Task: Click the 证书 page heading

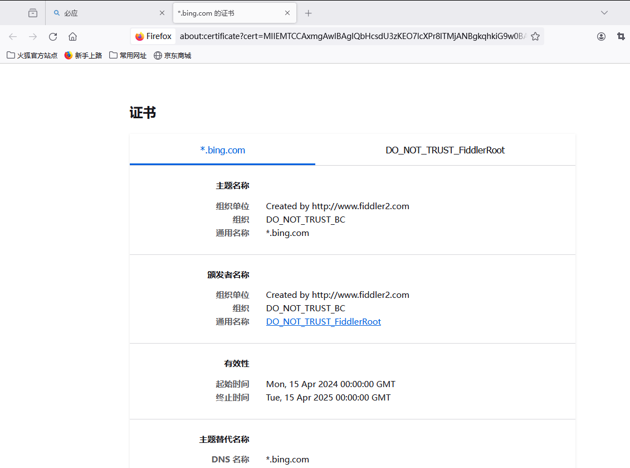Action: 143,113
